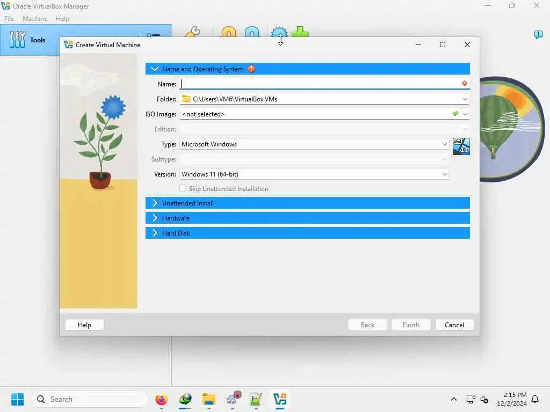Screen dimensions: 550x412
Task: Open the ISO Image dropdown arrow
Action: tap(465, 114)
